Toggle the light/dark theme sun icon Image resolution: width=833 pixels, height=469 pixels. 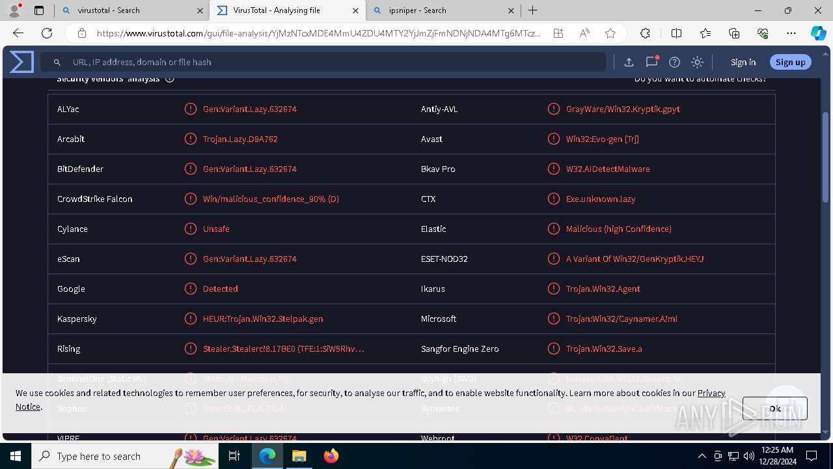[x=697, y=62]
